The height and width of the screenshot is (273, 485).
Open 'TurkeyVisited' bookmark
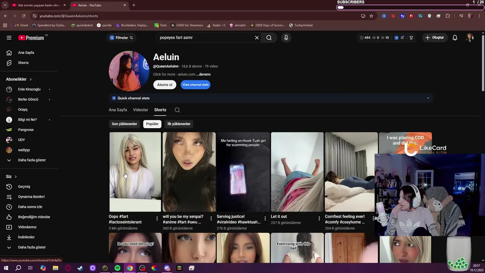point(301,25)
